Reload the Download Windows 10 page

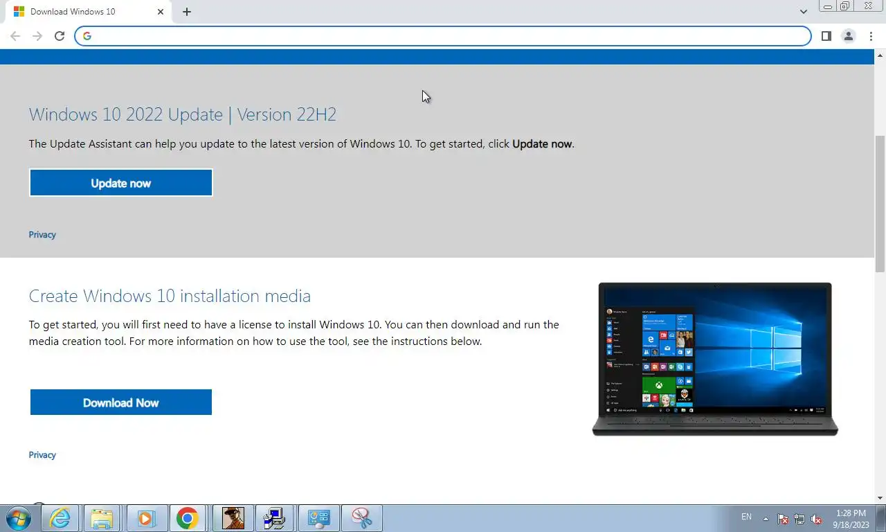point(60,36)
